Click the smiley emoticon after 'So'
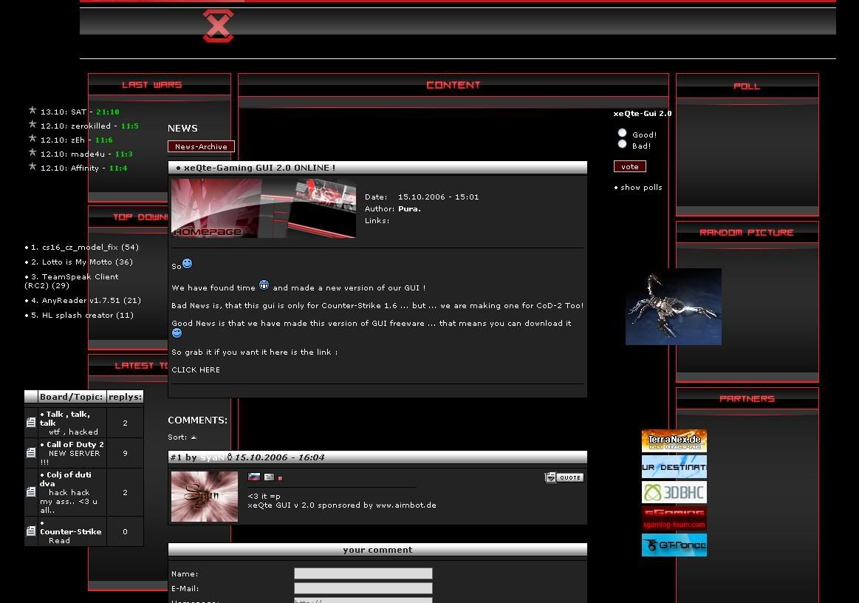The width and height of the screenshot is (859, 603). pyautogui.click(x=187, y=264)
